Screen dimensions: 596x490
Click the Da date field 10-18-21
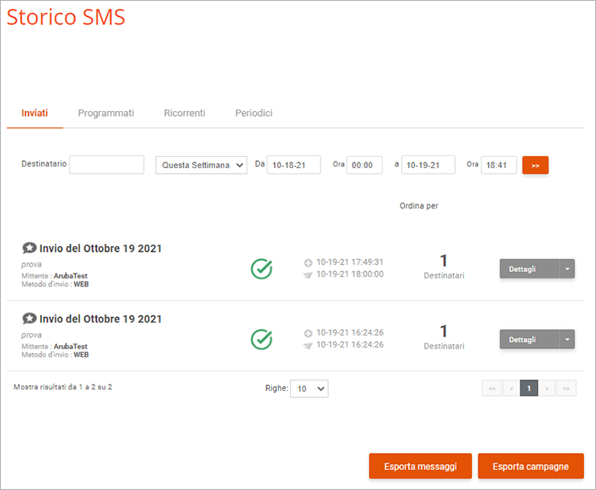pyautogui.click(x=293, y=165)
